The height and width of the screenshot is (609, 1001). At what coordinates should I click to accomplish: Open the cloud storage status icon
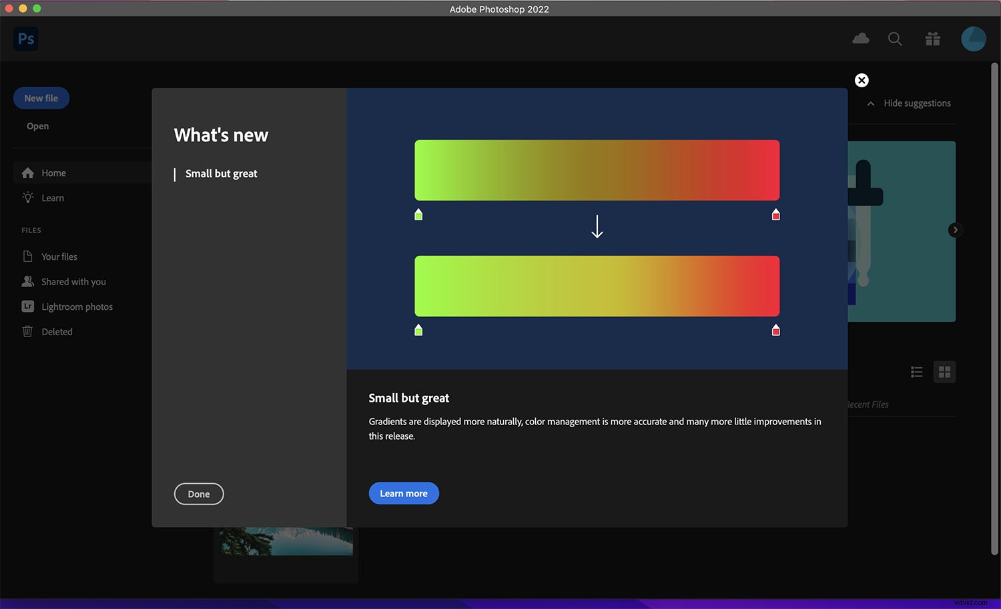pos(860,39)
